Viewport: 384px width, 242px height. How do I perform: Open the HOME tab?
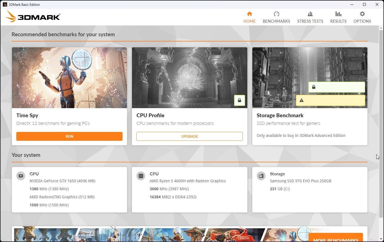point(249,17)
